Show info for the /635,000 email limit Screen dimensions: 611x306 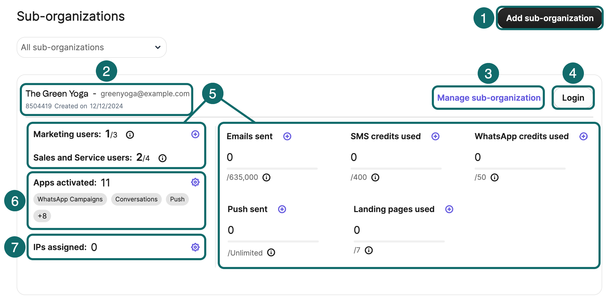click(x=266, y=177)
